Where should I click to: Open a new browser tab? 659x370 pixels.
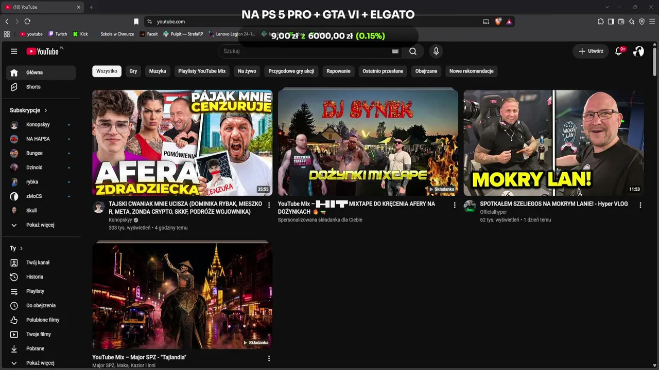coord(91,7)
